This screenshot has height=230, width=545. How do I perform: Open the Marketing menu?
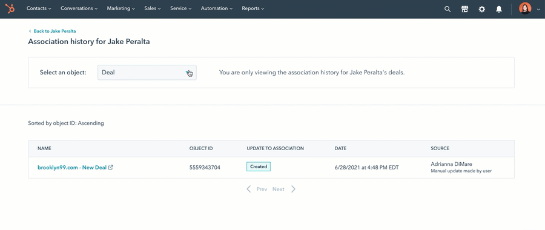click(x=121, y=8)
